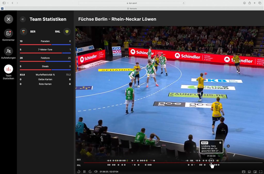264x174 pixels.
Task: Pause the video playback
Action: [x=84, y=171]
